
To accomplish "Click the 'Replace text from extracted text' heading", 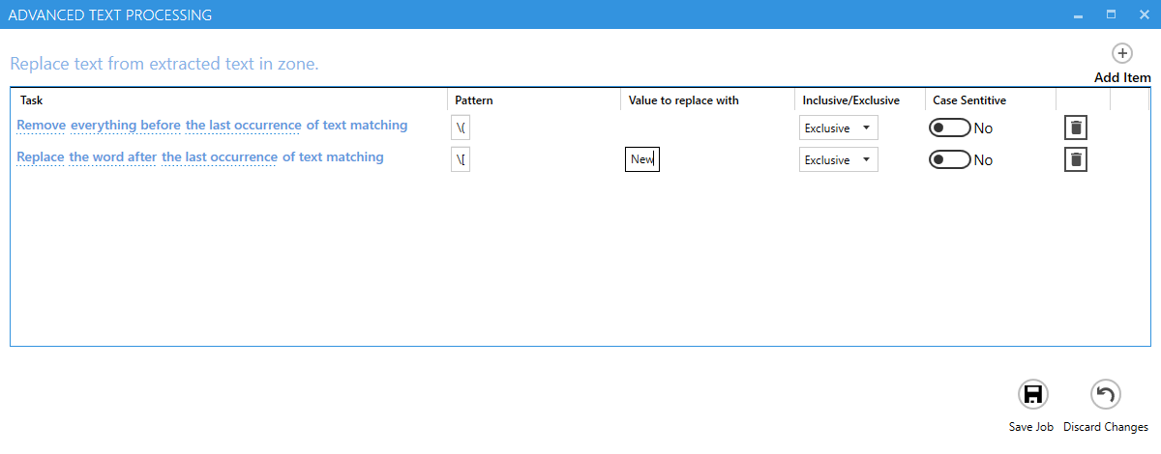I will tap(164, 65).
